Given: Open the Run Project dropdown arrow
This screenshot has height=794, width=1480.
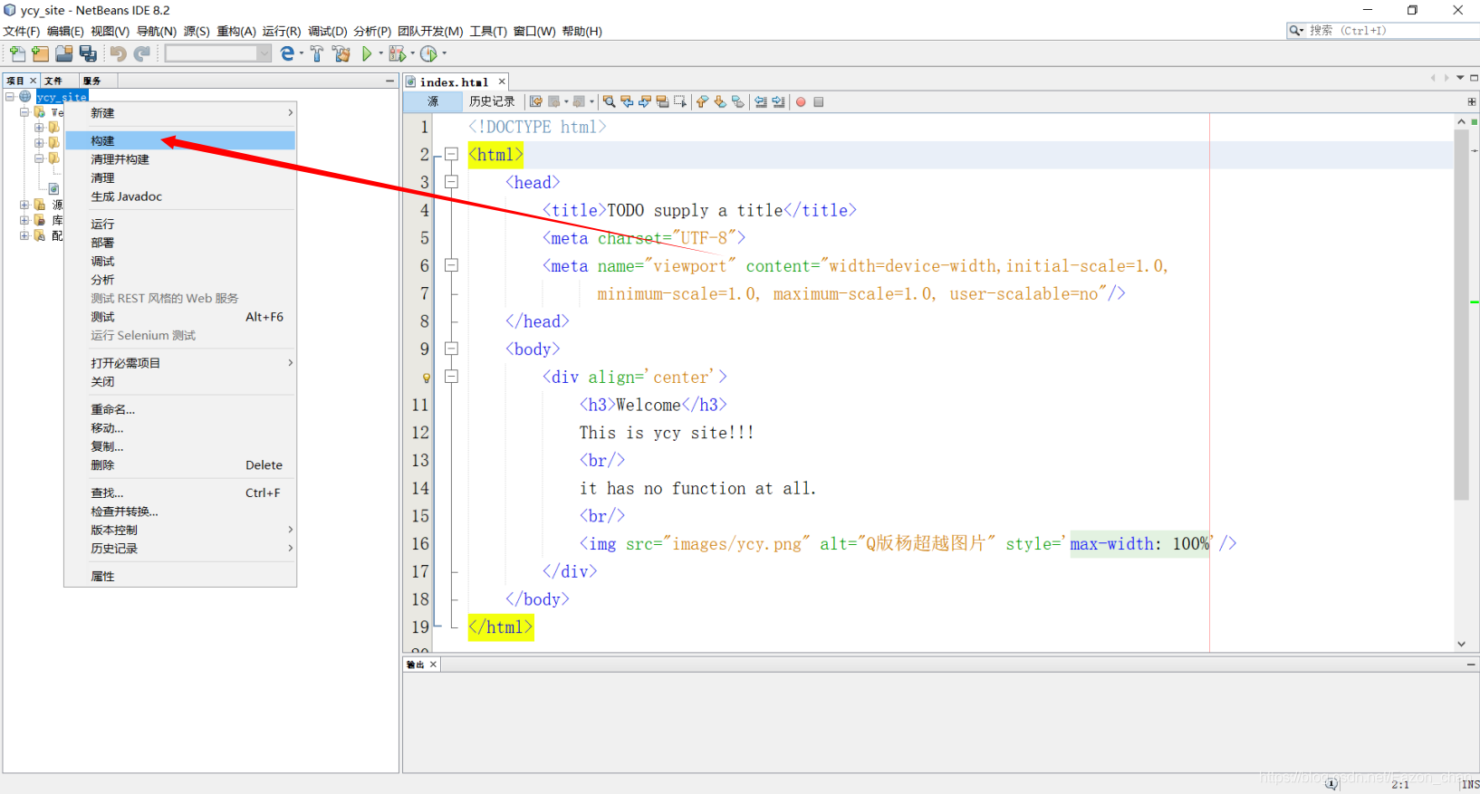Looking at the screenshot, I should click(380, 54).
